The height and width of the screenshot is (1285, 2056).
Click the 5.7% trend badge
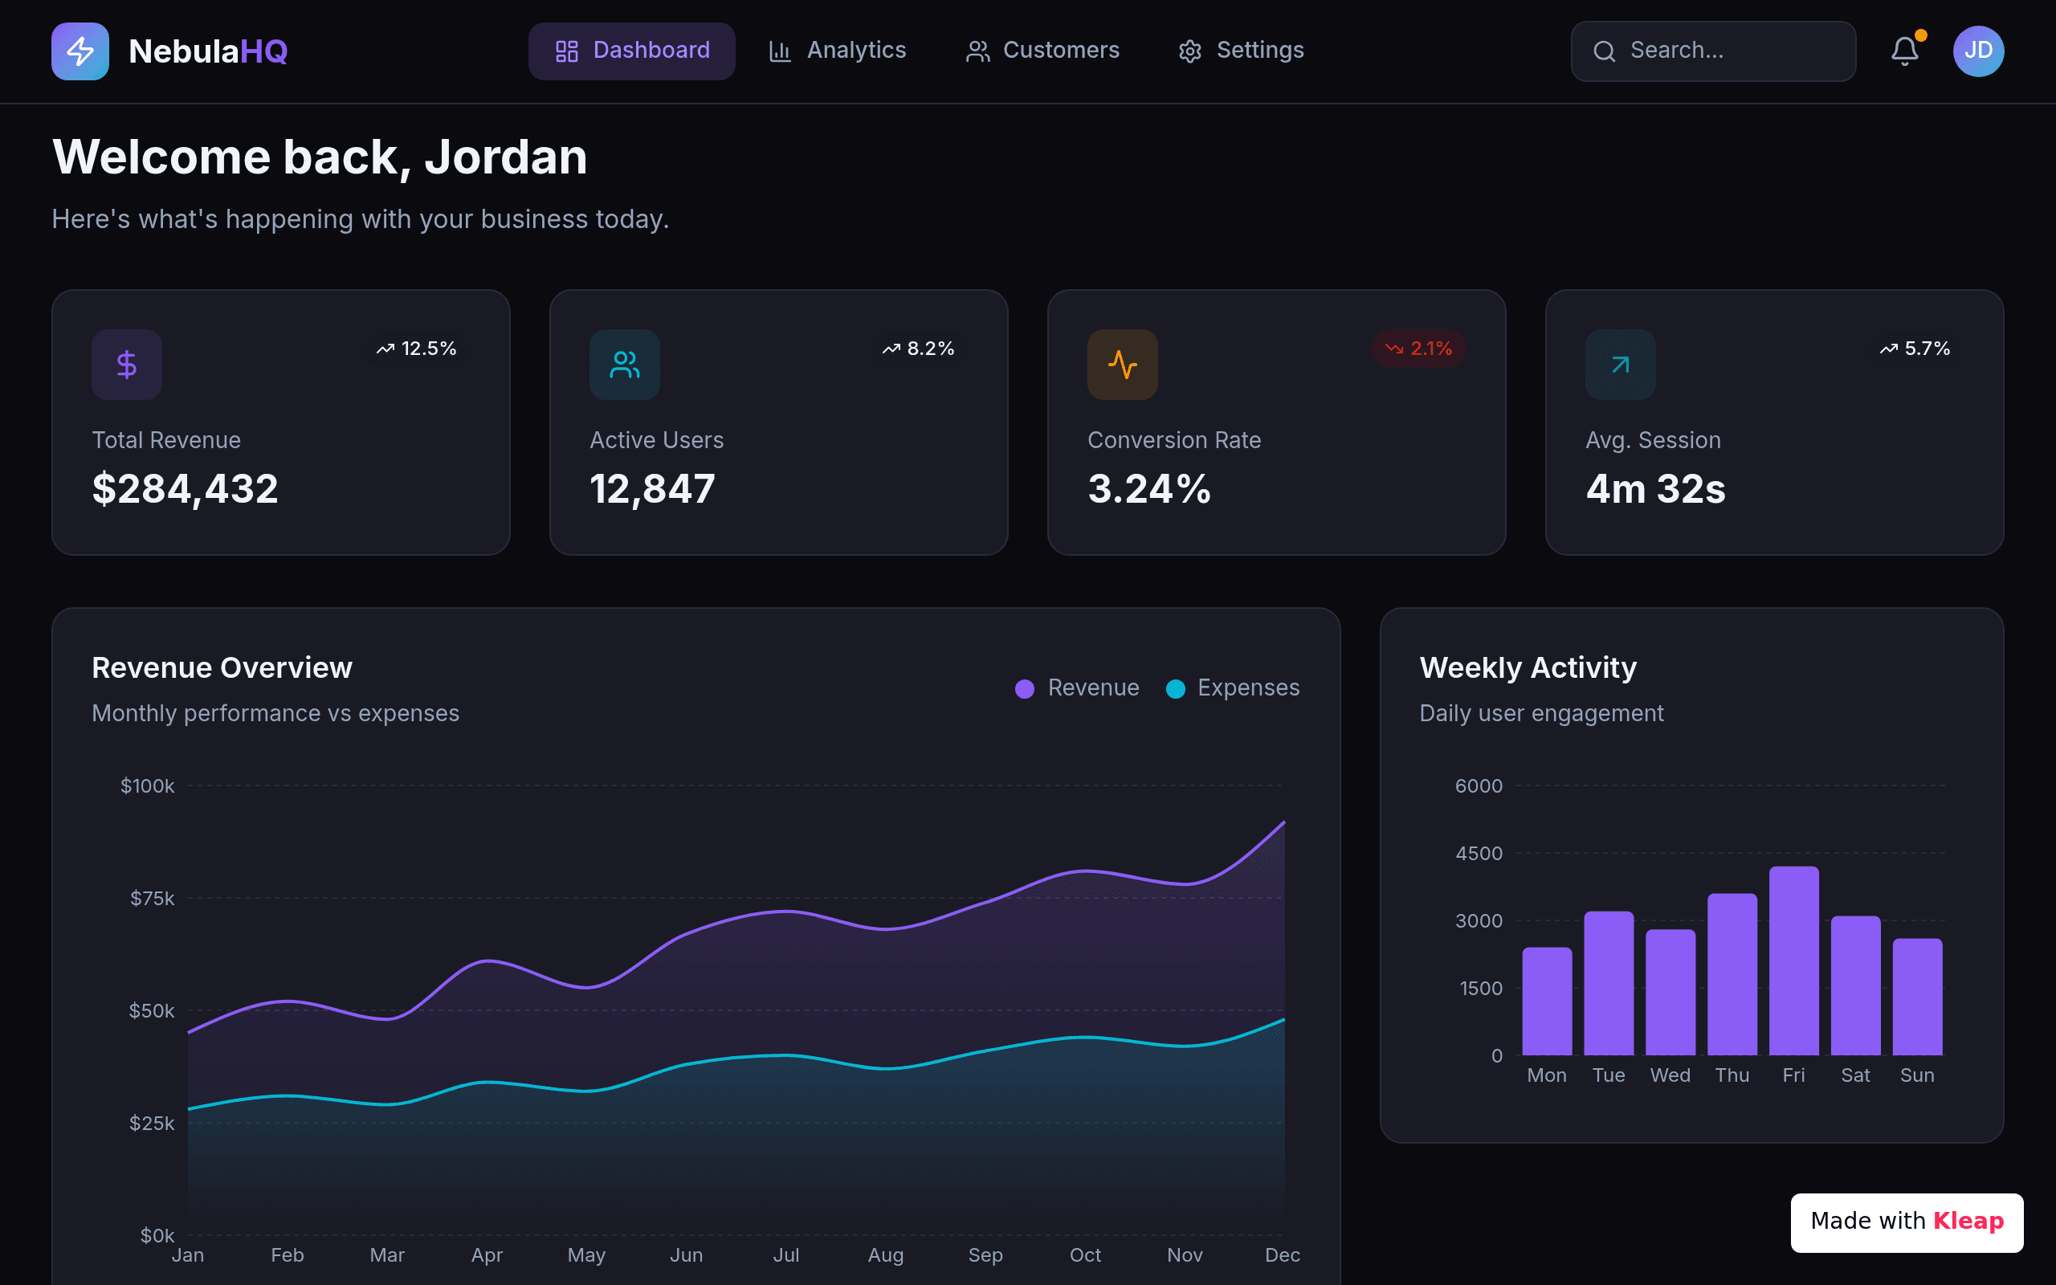tap(1915, 349)
